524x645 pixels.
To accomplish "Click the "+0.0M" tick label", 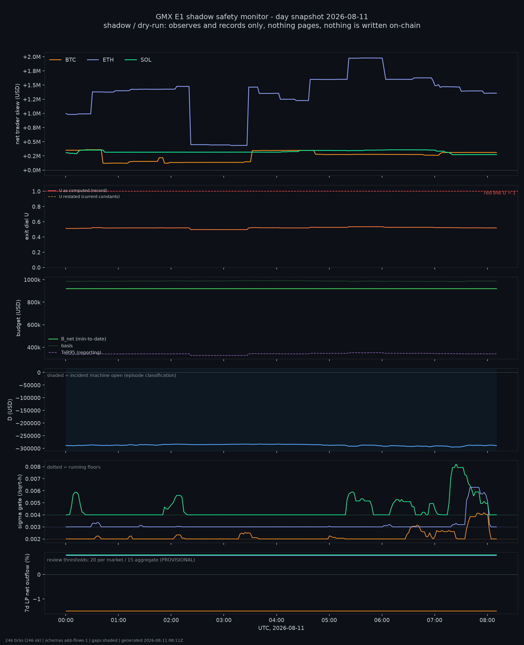I will [32, 170].
